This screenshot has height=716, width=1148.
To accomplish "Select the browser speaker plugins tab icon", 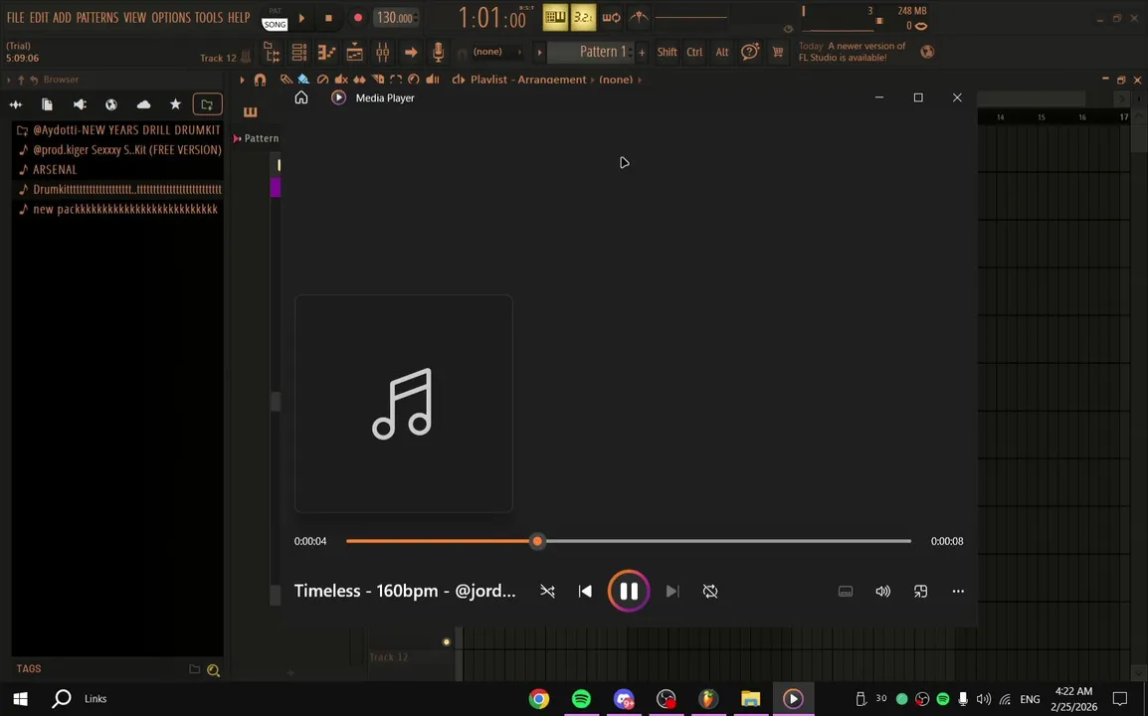I will coord(80,104).
